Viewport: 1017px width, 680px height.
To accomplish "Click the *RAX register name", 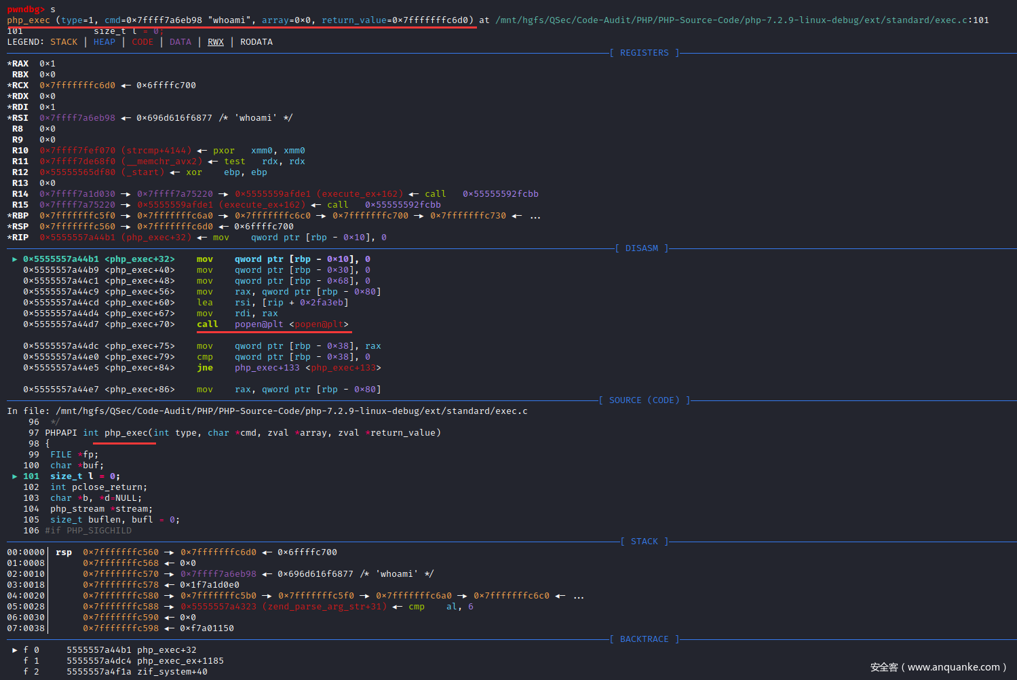I will [18, 64].
